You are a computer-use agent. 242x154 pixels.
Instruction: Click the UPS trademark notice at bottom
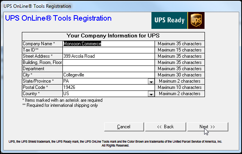pos(115,143)
